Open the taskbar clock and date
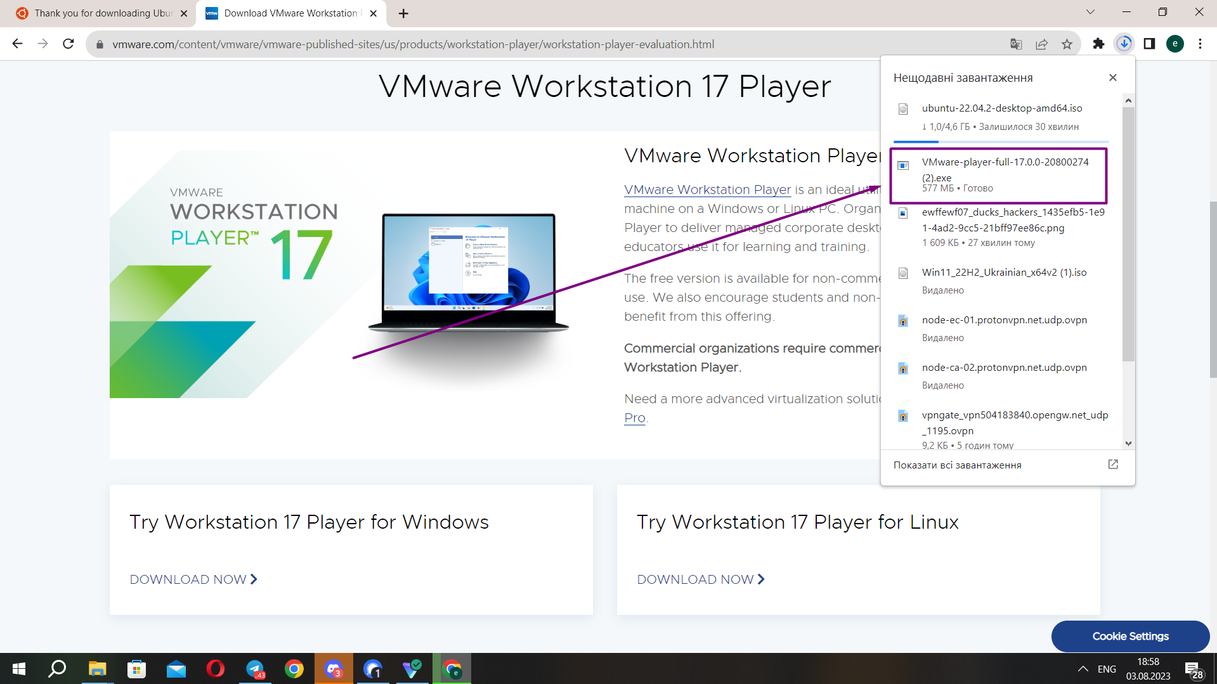1217x684 pixels. pos(1148,669)
